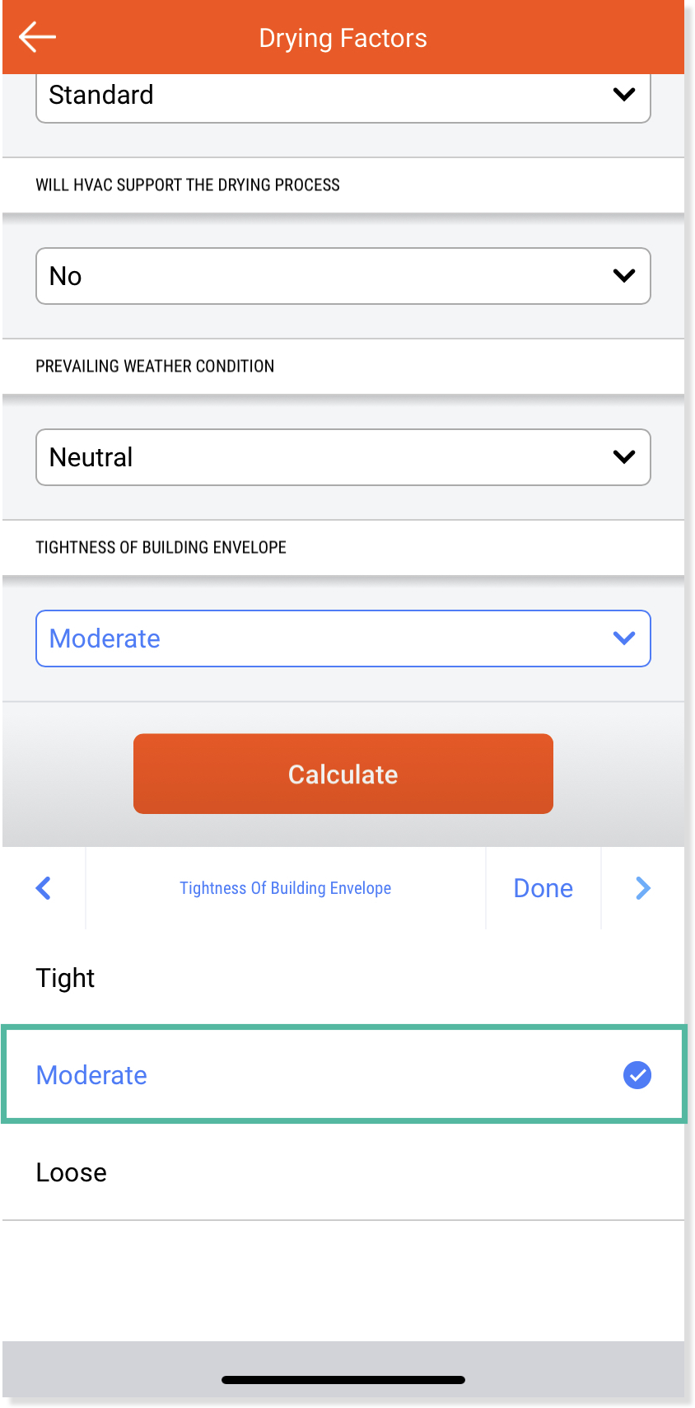Tap Done to close the picker
Viewport: 695px width, 1408px height.
pyautogui.click(x=543, y=888)
